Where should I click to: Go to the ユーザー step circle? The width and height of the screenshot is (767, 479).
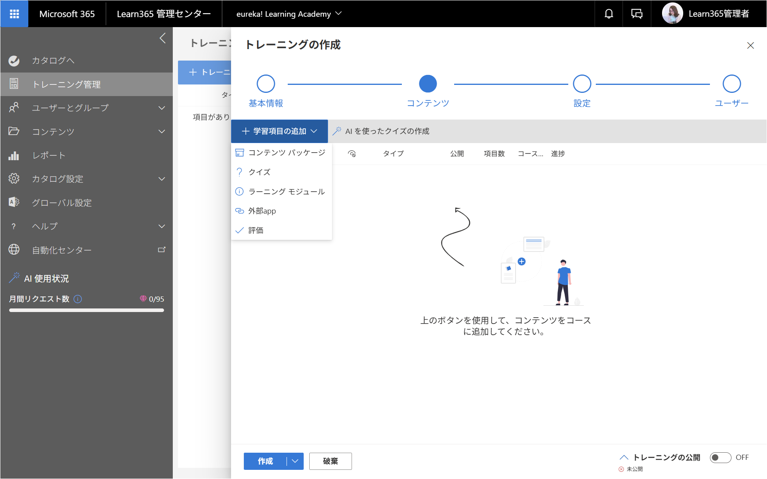click(731, 84)
